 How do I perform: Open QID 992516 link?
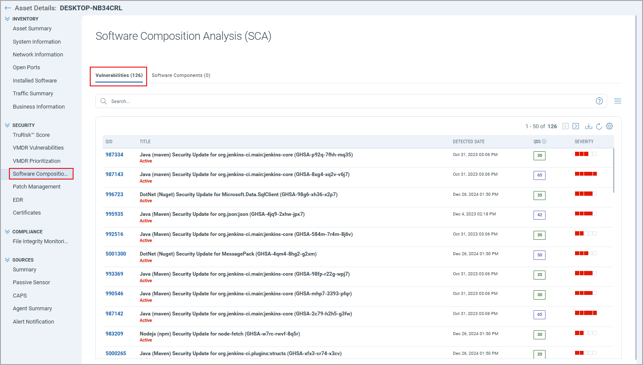point(115,234)
